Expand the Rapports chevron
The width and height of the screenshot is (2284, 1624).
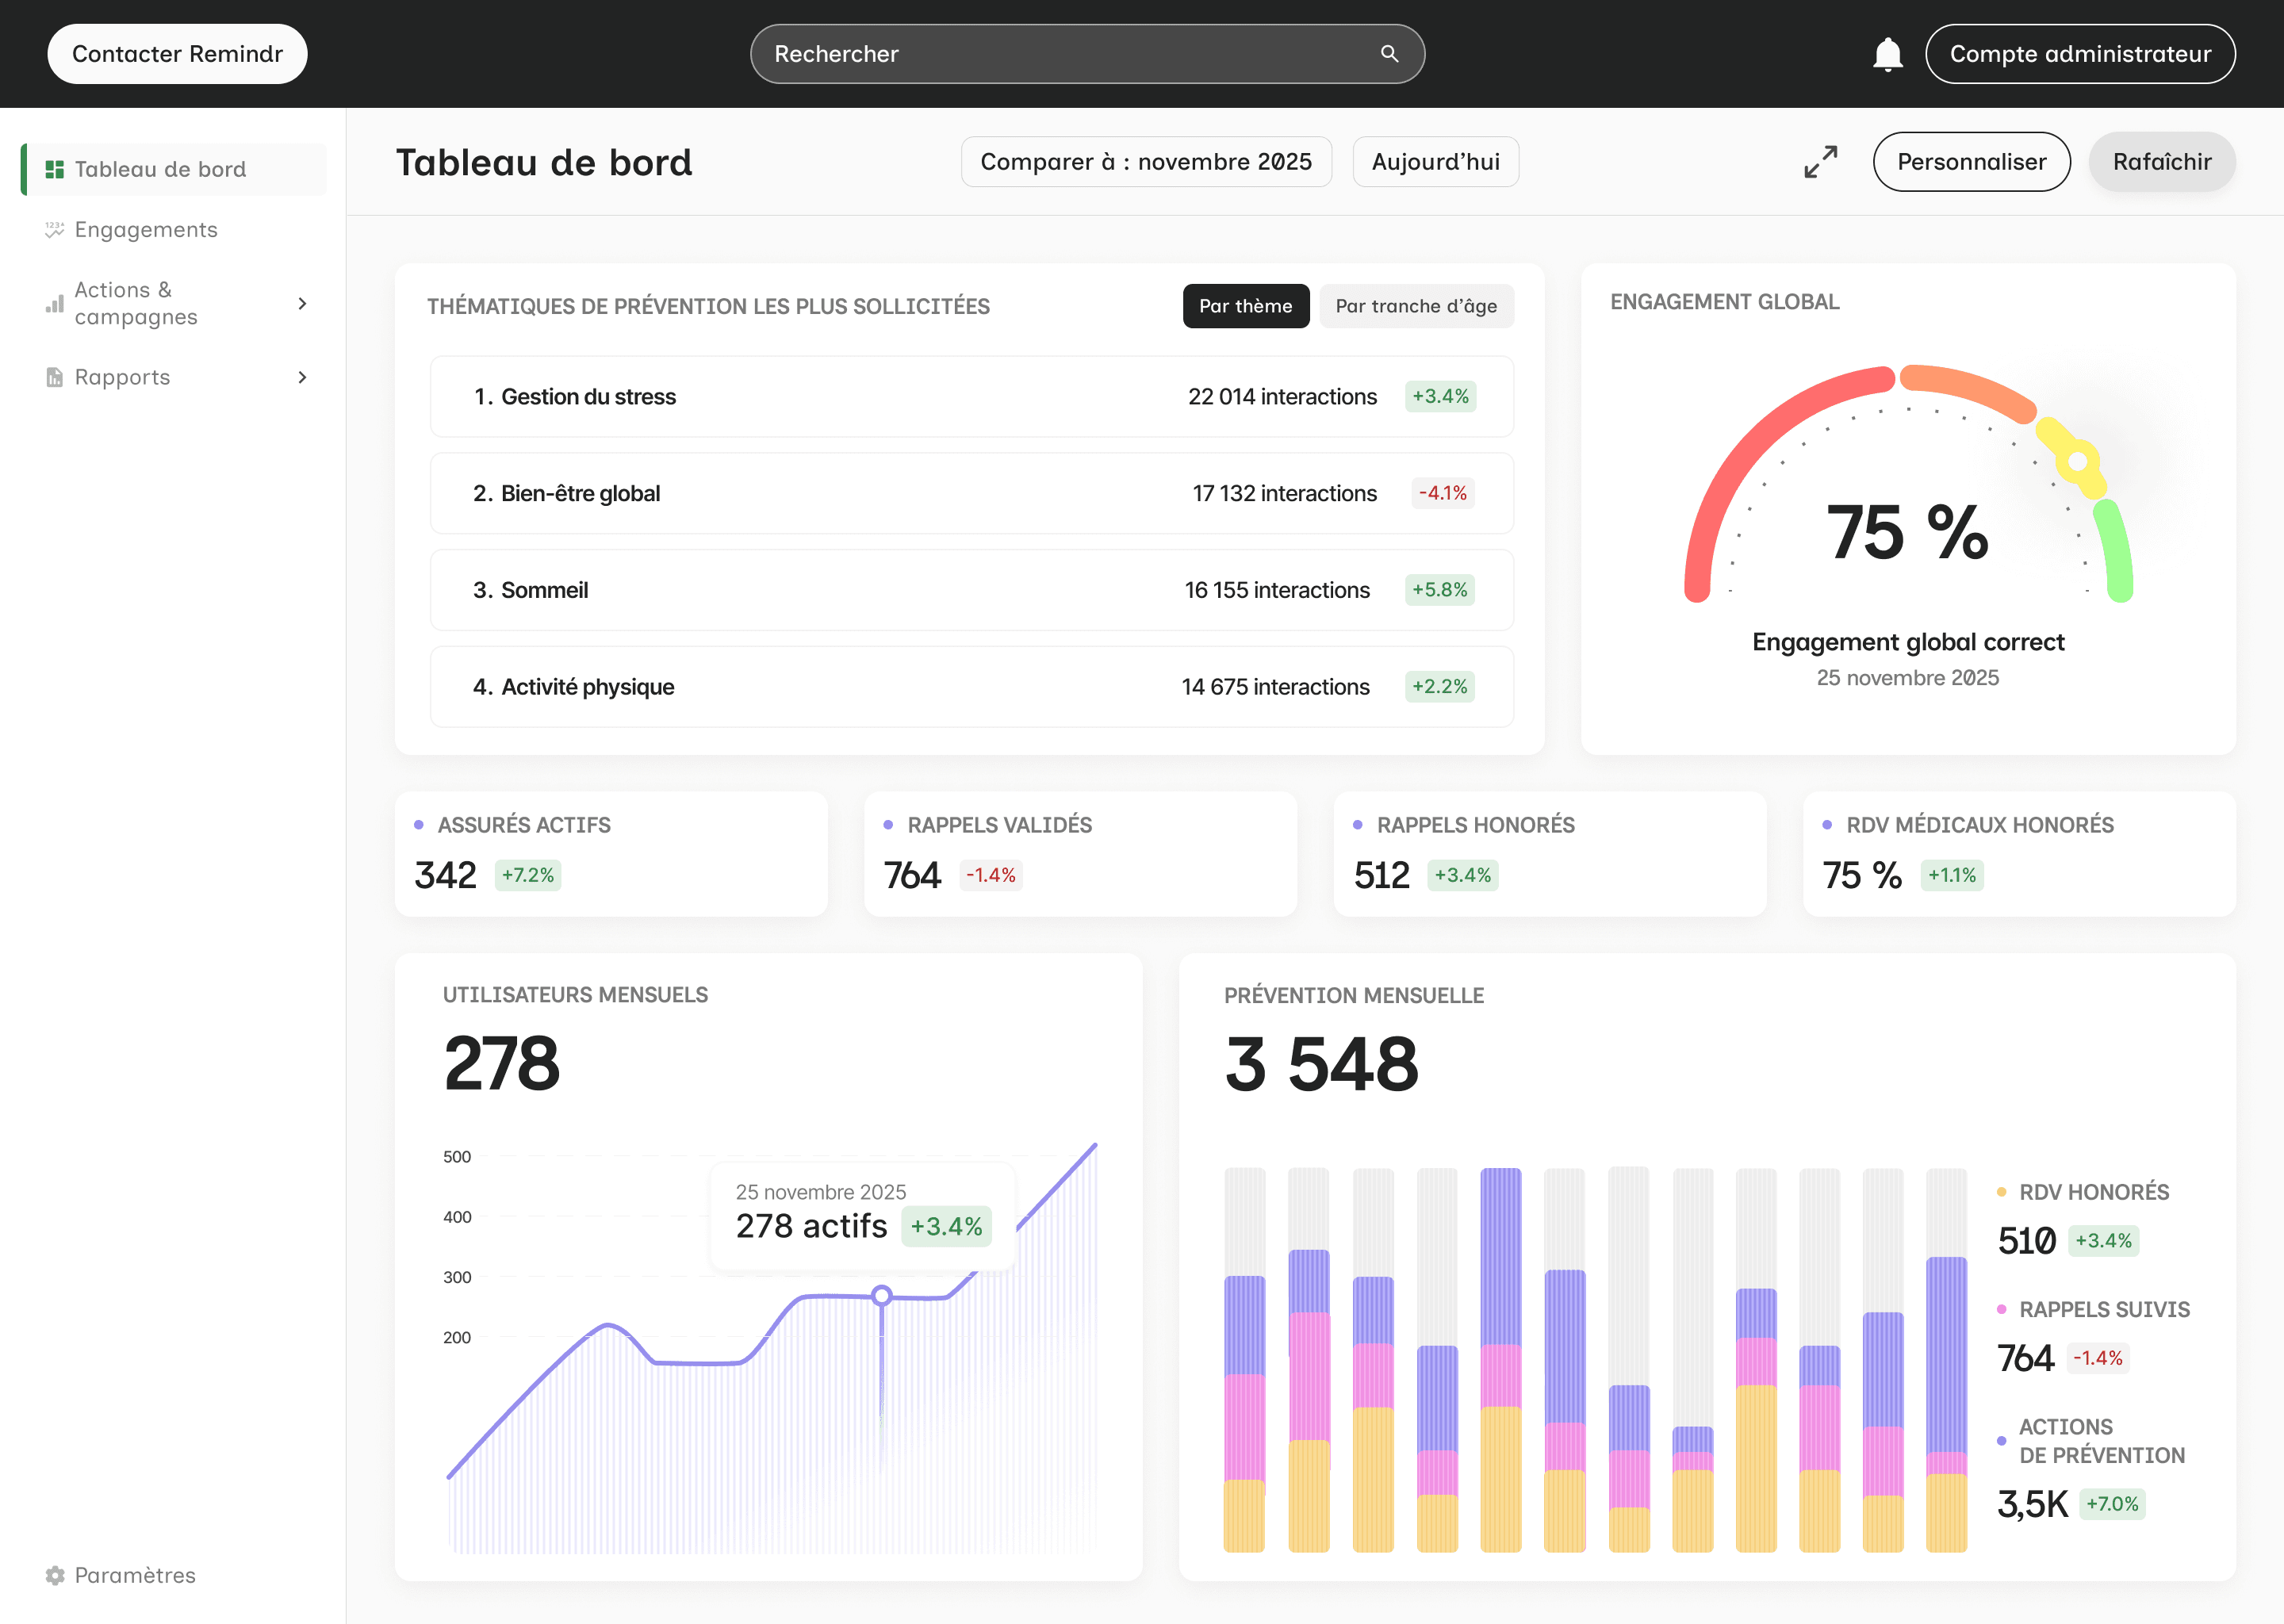pyautogui.click(x=302, y=378)
